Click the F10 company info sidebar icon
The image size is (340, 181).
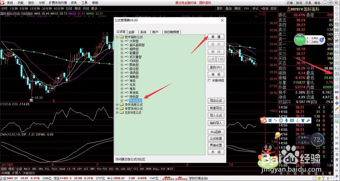337,52
